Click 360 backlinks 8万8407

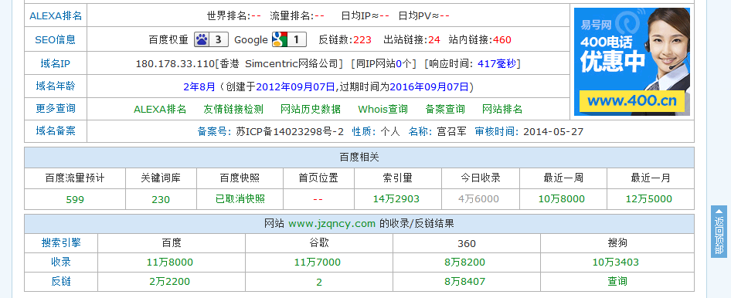[x=465, y=282]
